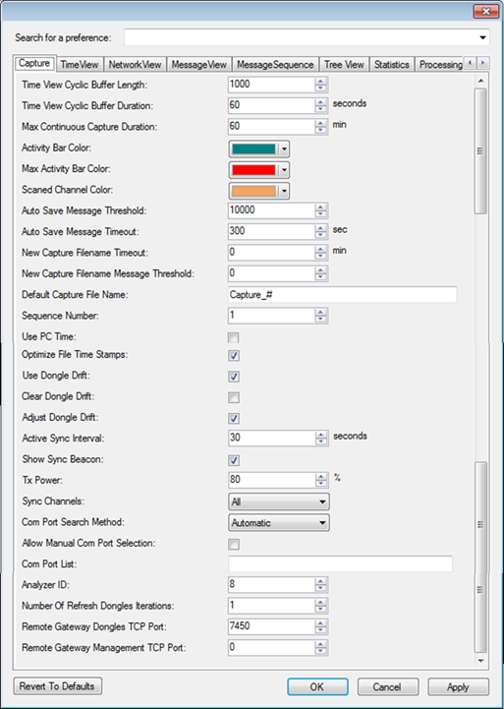Open the Tree View tab

coord(344,65)
